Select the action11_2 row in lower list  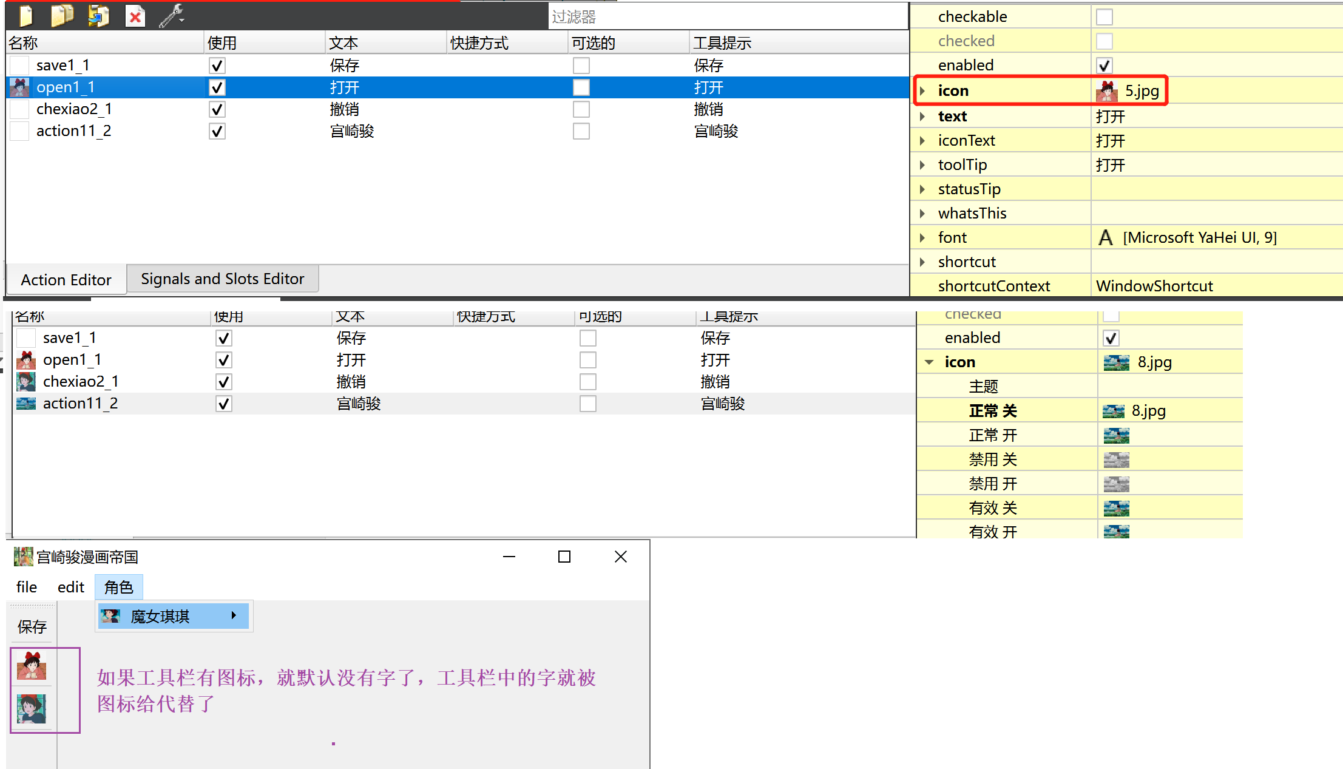tap(80, 404)
